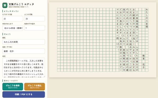Screen dimensions: 158x98
Task: Open the 本文のはじまり dropdown
Action: [13, 28]
